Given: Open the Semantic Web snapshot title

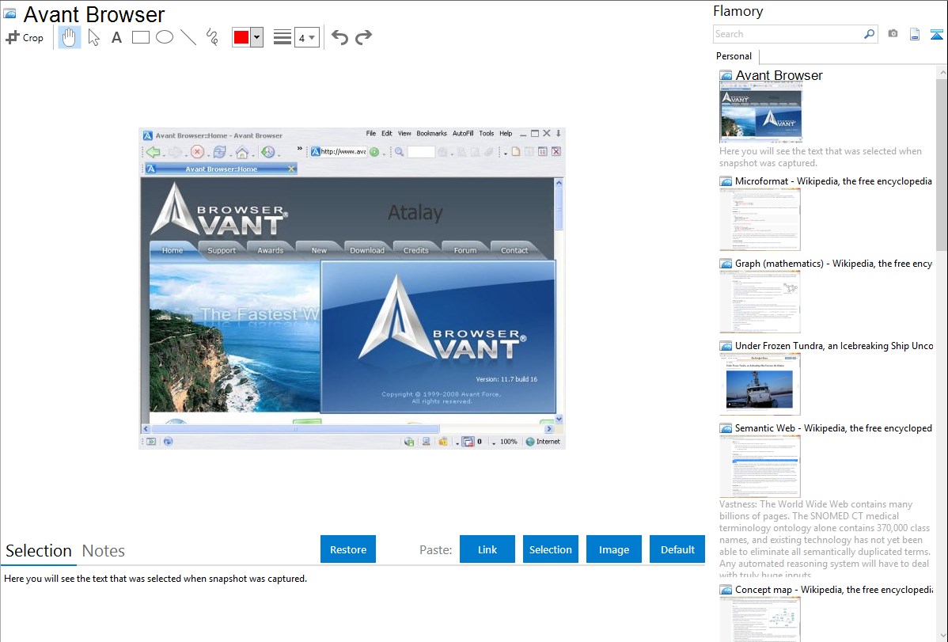Looking at the screenshot, I should [x=833, y=427].
